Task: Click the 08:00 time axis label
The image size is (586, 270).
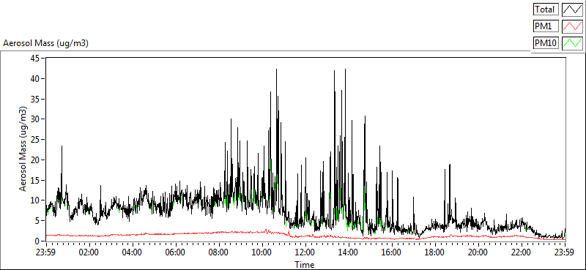Action: coord(218,252)
